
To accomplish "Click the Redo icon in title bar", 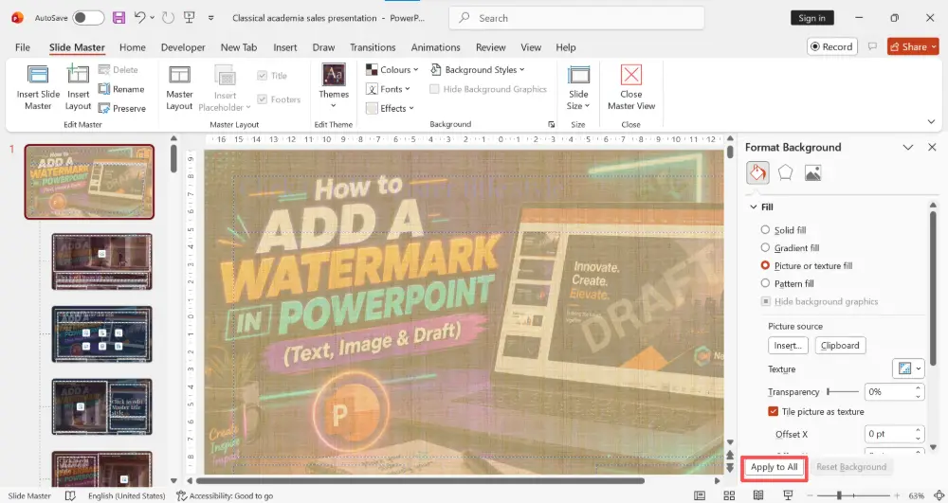I will tap(168, 17).
